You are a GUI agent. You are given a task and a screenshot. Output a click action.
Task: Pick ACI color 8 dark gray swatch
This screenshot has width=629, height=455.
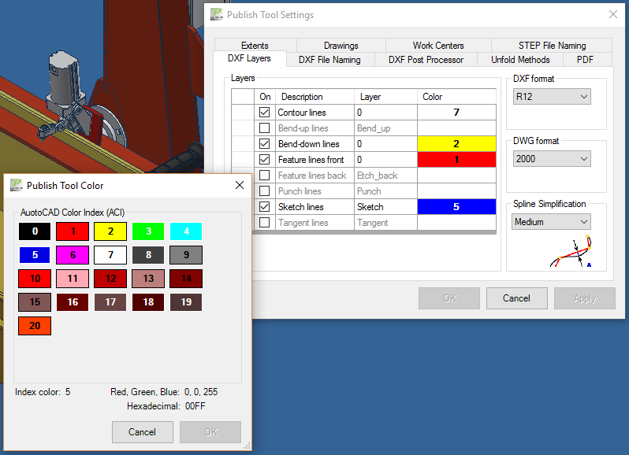click(148, 255)
